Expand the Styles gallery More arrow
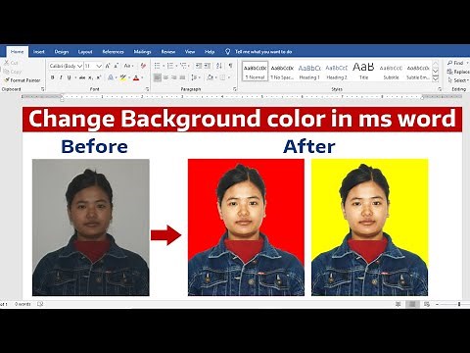This screenshot has height=353, width=470. [x=436, y=78]
